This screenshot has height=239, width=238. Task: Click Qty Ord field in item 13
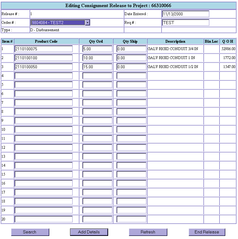pos(97,156)
